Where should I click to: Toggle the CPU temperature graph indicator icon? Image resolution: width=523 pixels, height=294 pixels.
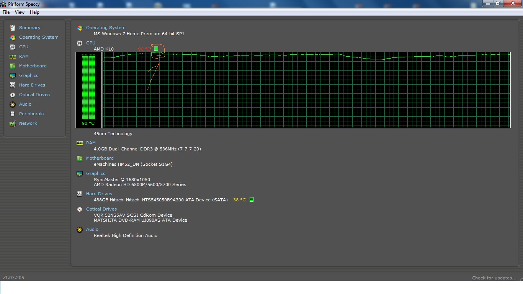point(156,49)
